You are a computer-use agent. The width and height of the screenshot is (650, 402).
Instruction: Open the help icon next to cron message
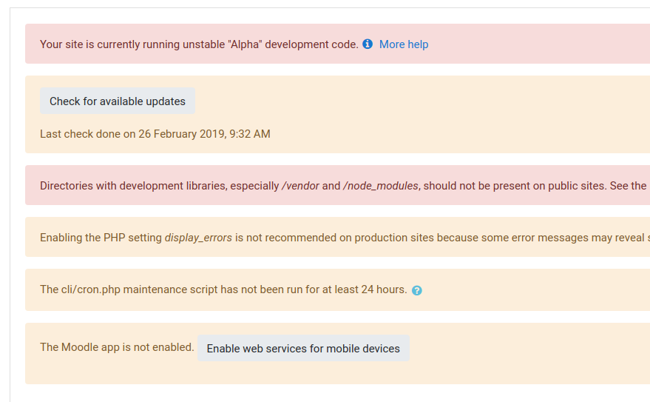coord(417,290)
